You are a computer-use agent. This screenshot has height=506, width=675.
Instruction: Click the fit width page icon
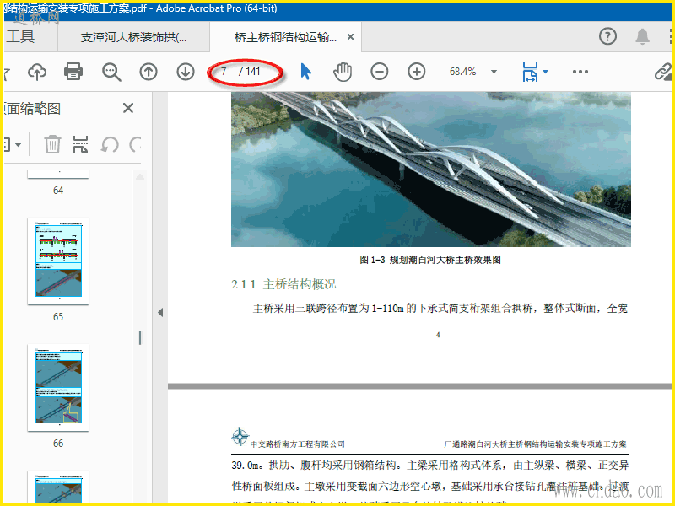click(530, 72)
